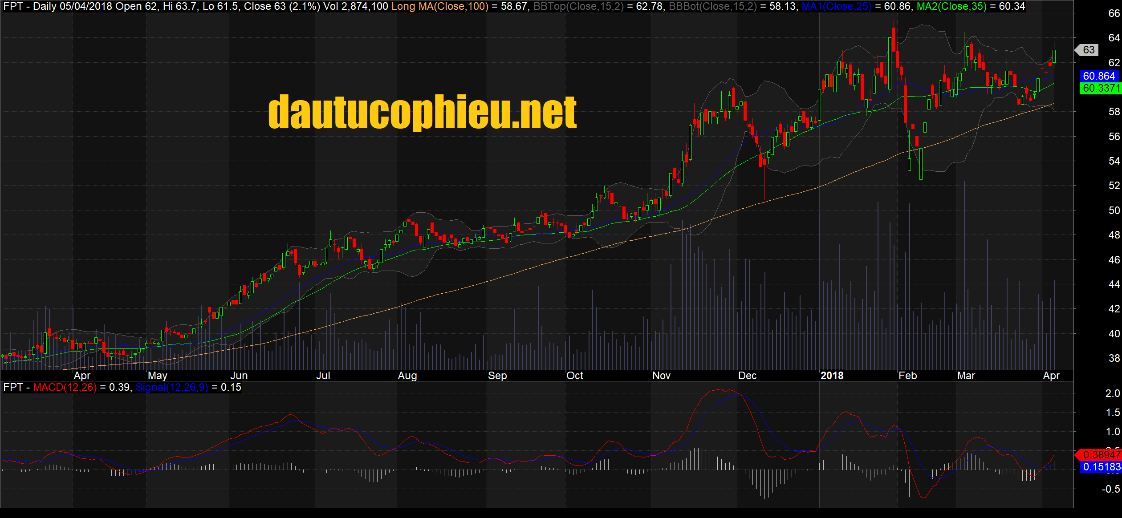Select the Long MA(Close,100) legend label

[439, 6]
